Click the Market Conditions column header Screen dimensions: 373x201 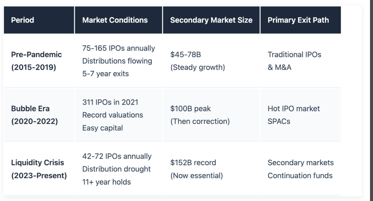115,20
